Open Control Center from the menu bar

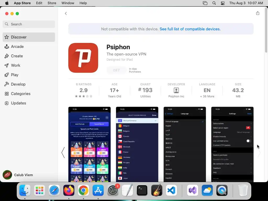coord(223,3)
